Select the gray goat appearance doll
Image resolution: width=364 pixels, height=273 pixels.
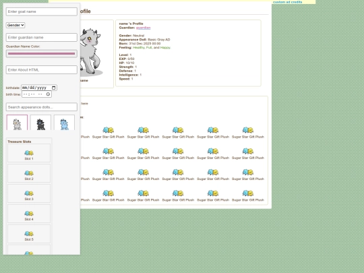click(17, 123)
